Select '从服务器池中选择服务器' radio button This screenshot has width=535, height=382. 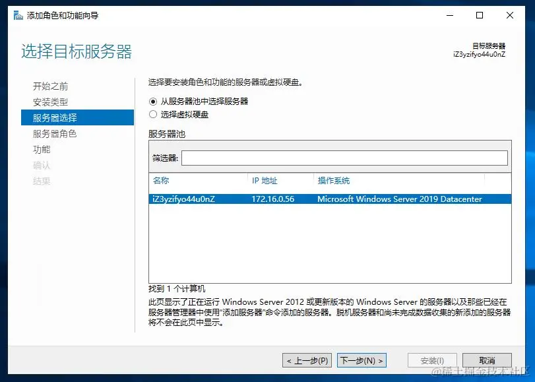click(153, 102)
